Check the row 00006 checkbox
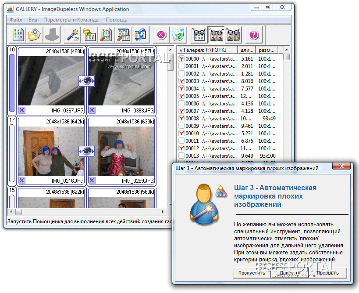The image size is (359, 293). [x=181, y=104]
